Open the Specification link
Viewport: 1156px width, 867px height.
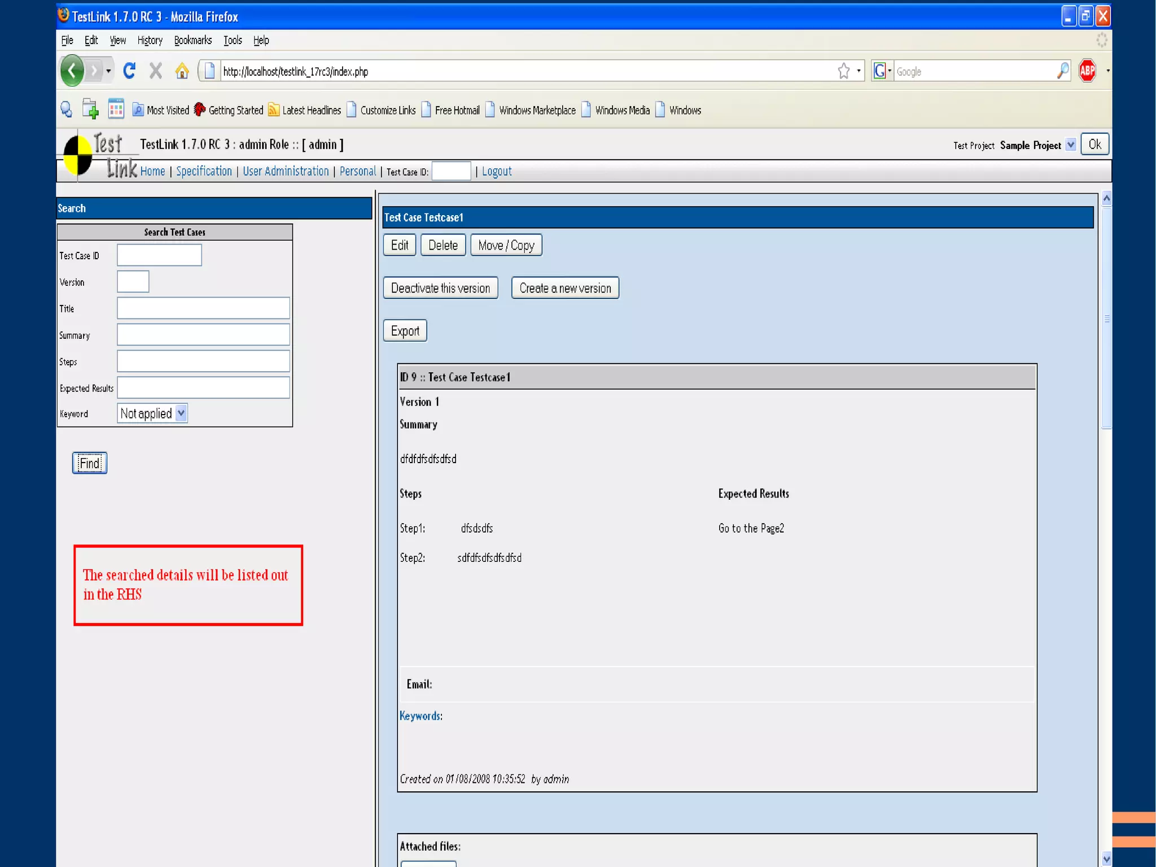[x=204, y=171]
